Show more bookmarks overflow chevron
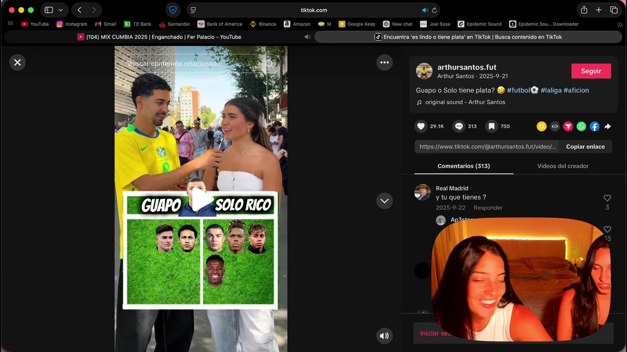The image size is (627, 352). [x=620, y=24]
